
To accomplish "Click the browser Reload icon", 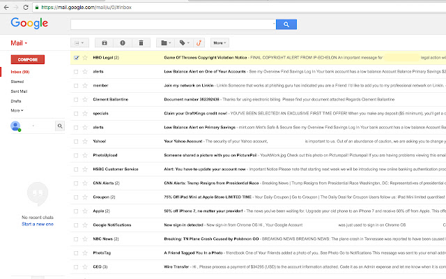I will coord(26,8).
